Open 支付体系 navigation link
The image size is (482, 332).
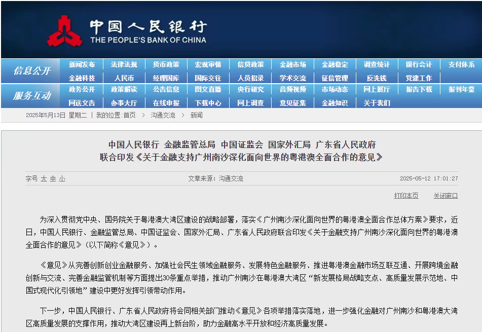tap(461, 64)
